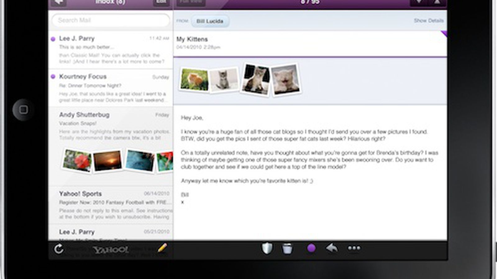Screen dimensions: 497x279
Task: Tap the Edit button above the inbox
Action: click(161, 2)
